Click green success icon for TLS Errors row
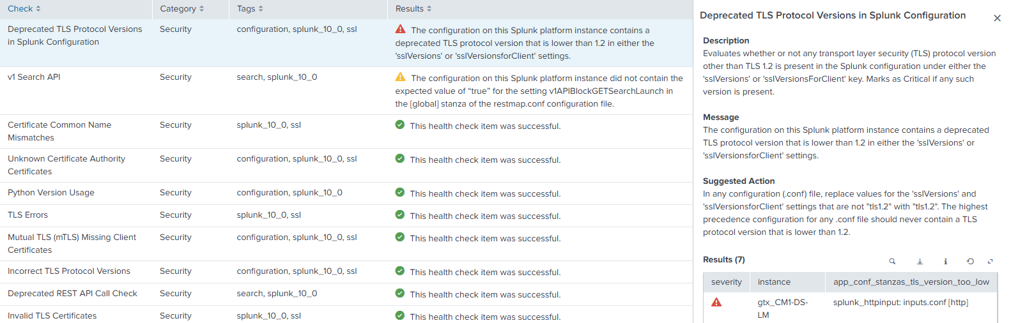This screenshot has height=323, width=1011. point(400,215)
